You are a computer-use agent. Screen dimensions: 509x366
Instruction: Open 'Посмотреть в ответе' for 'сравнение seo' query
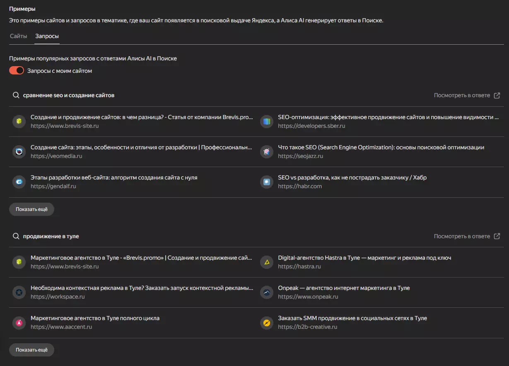tap(467, 95)
